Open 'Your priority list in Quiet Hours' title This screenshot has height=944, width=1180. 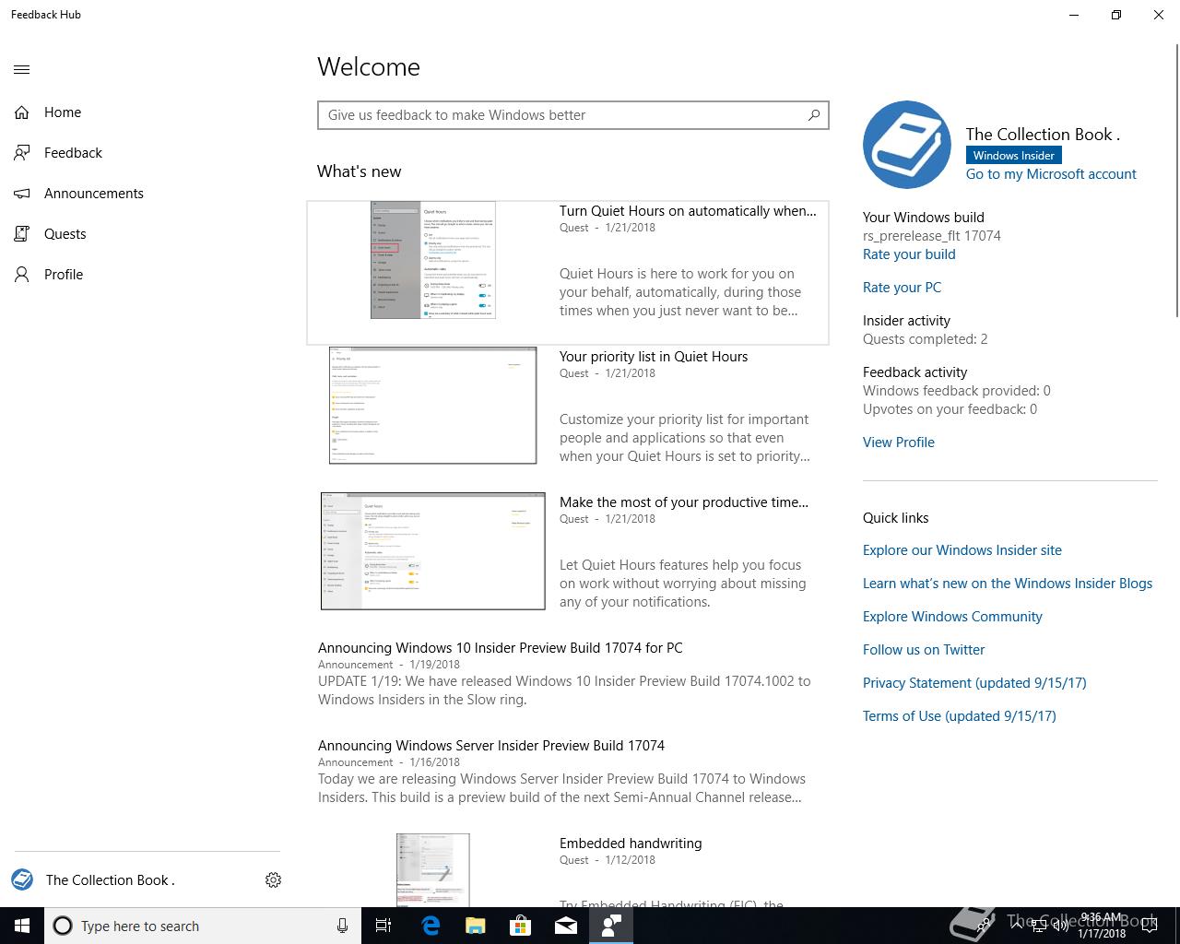(654, 357)
